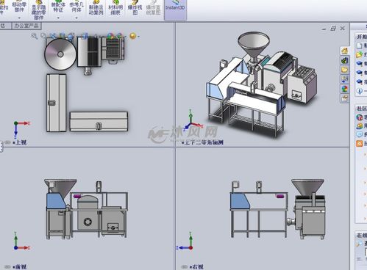Click the Bill of Materials (材料明细表) tool
Screen dimensions: 367x270
pos(115,8)
